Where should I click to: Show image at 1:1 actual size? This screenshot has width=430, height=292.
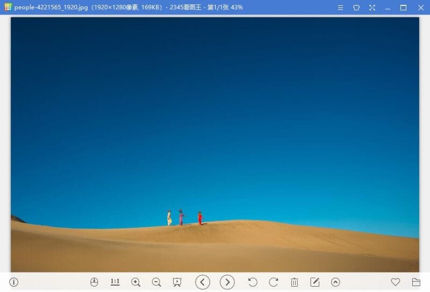115,282
